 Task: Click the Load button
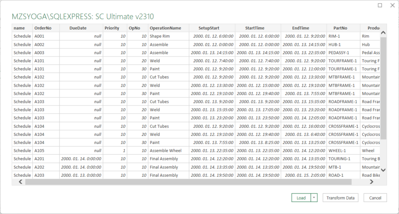[x=301, y=198]
